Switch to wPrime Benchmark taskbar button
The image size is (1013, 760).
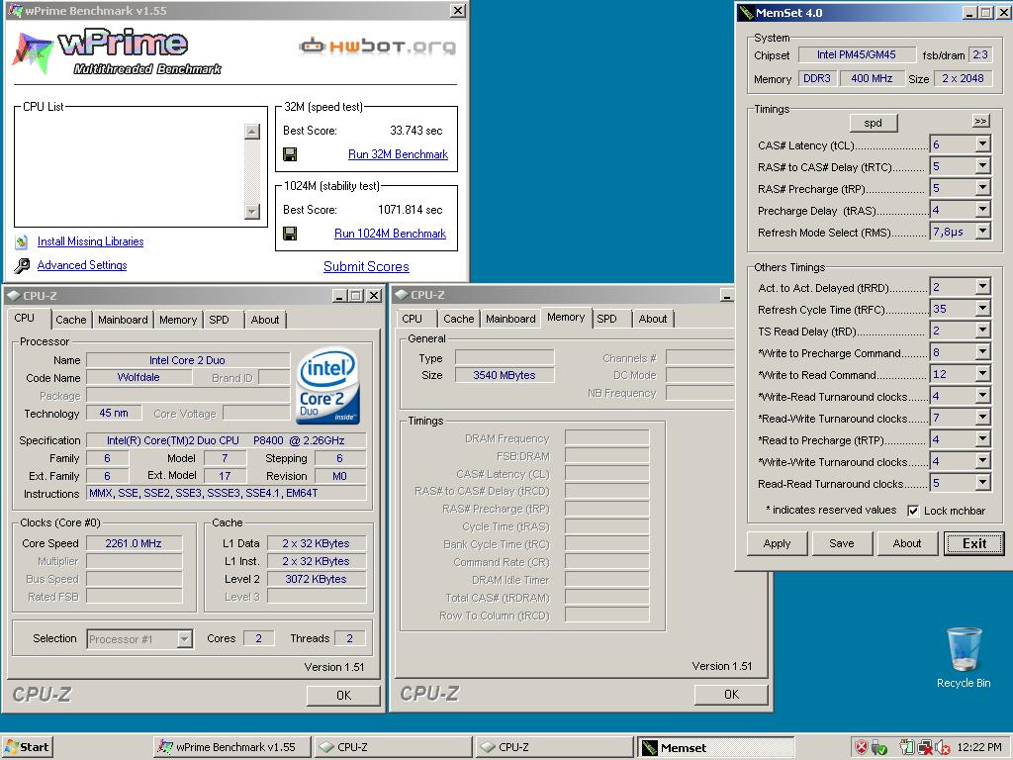[232, 747]
